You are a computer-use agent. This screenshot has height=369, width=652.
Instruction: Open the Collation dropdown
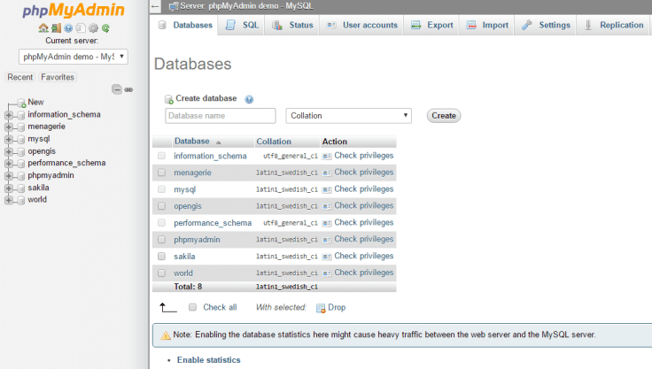[x=348, y=116]
